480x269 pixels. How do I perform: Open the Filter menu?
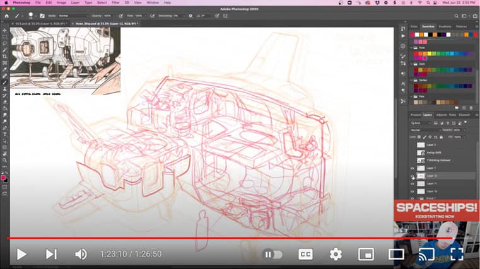pyautogui.click(x=115, y=3)
